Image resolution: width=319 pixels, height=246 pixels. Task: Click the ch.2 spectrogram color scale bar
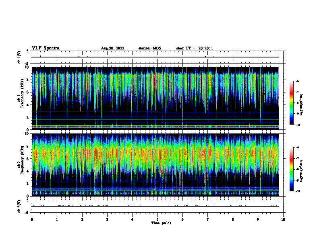(x=291, y=169)
